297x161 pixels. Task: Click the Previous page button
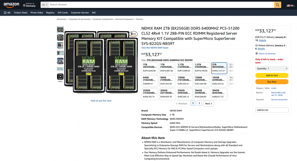pos(182,103)
